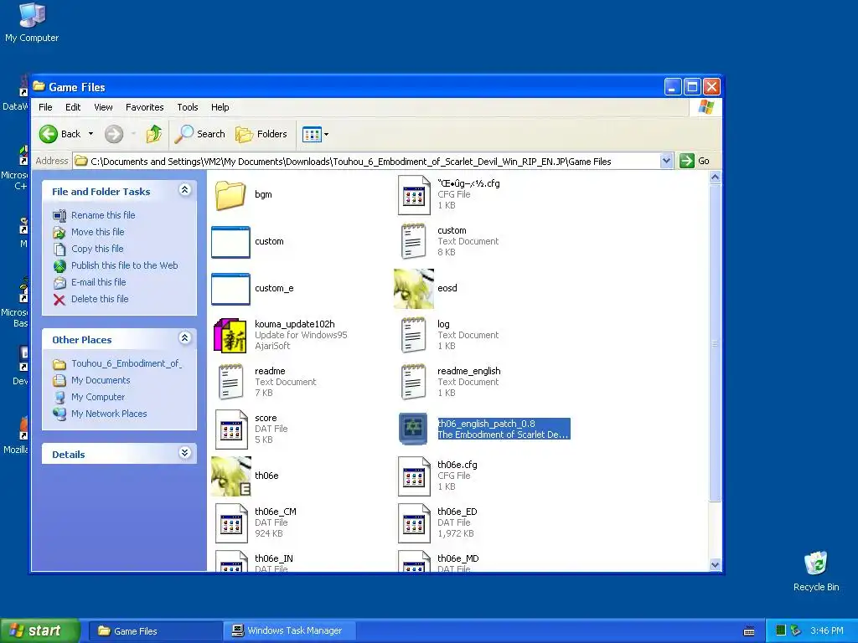
Task: Select the custom application icon
Action: (230, 242)
